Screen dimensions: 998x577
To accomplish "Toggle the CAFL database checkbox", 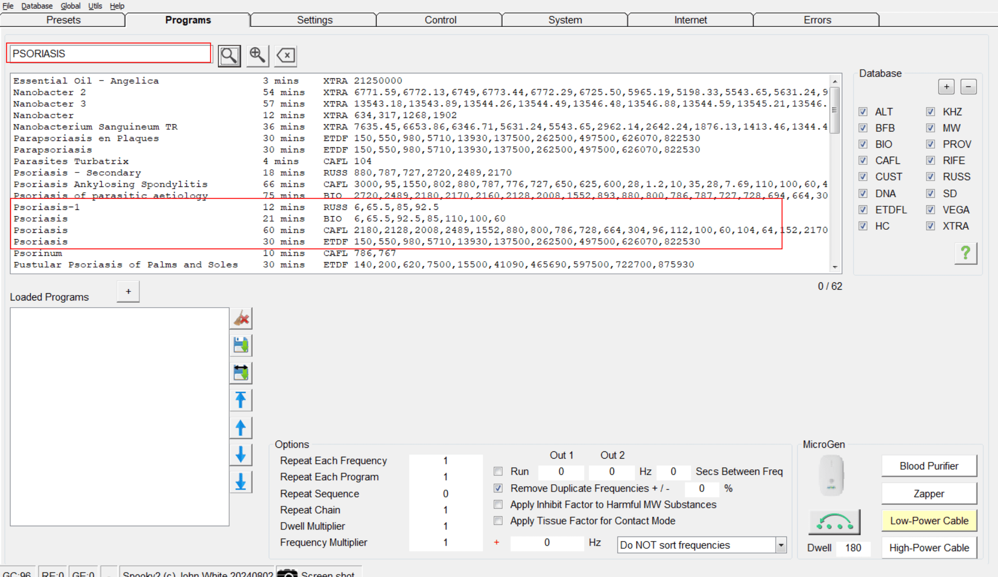I will (x=863, y=160).
